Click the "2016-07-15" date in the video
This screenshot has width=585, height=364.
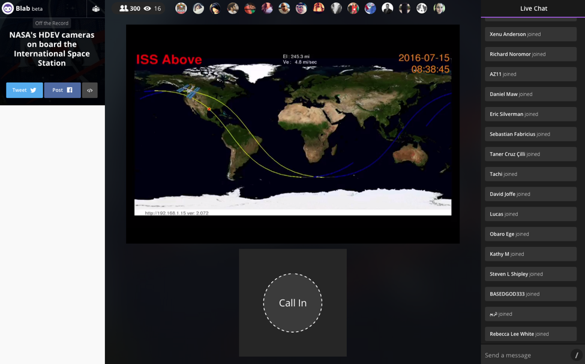(424, 58)
